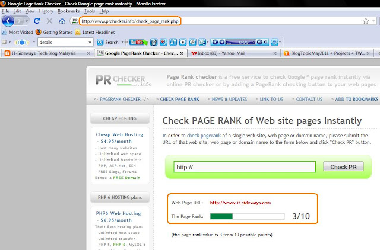This screenshot has width=380, height=250.
Task: Click the media player volume knob
Action: tap(265, 42)
